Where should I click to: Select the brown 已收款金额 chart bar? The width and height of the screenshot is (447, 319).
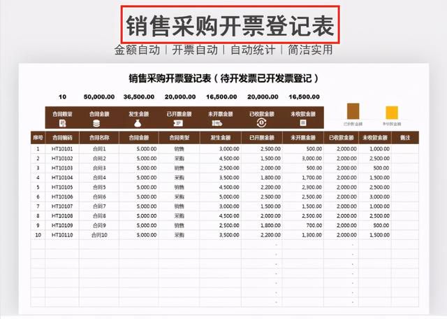(x=353, y=111)
